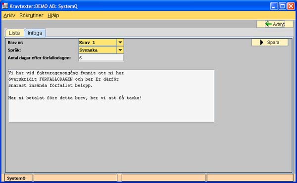Viewport: 297px width, 183px height.
Task: Click the Avbryt button
Action: [x=275, y=24]
